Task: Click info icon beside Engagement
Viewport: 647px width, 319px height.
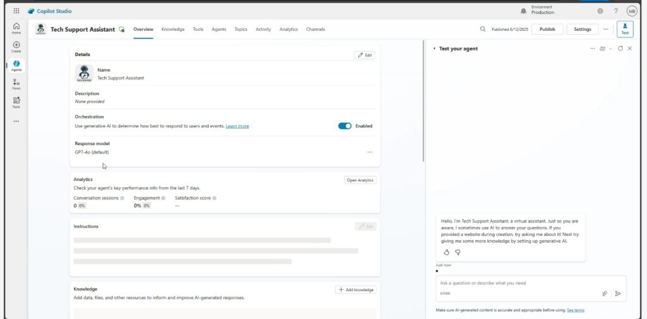Action: point(164,198)
